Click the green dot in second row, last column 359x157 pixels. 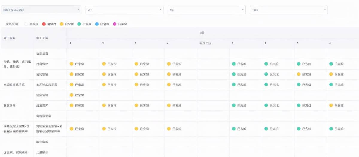(x=331, y=64)
